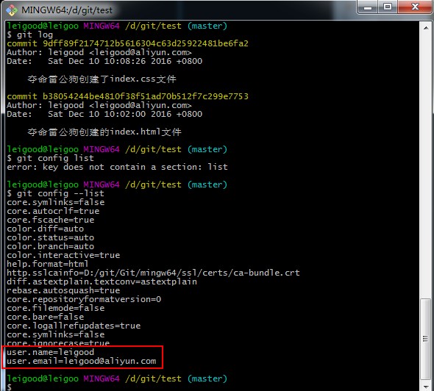Viewport: 434px width, 391px height.
Task: Click the core.logallrefupdates=true line
Action: click(74, 326)
